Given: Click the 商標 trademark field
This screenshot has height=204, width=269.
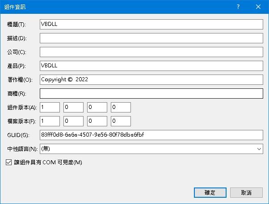Looking at the screenshot, I should tap(151, 93).
